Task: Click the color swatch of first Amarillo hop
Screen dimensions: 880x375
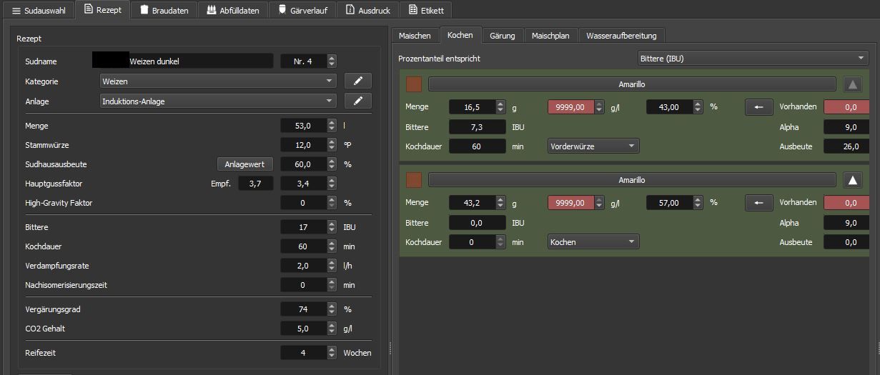Action: (x=414, y=84)
